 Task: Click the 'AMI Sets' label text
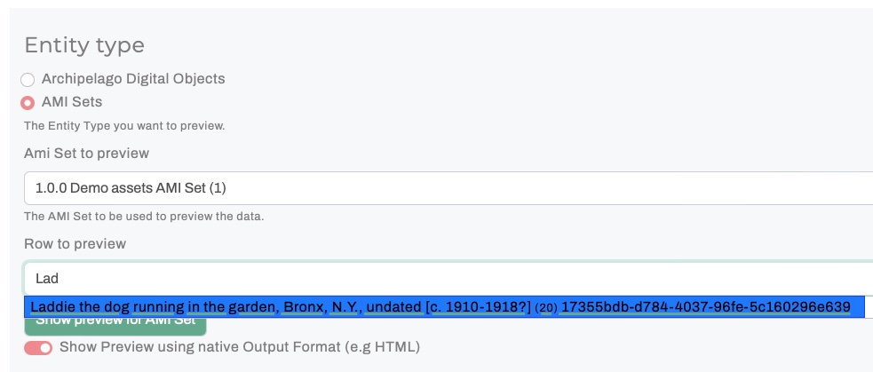72,102
